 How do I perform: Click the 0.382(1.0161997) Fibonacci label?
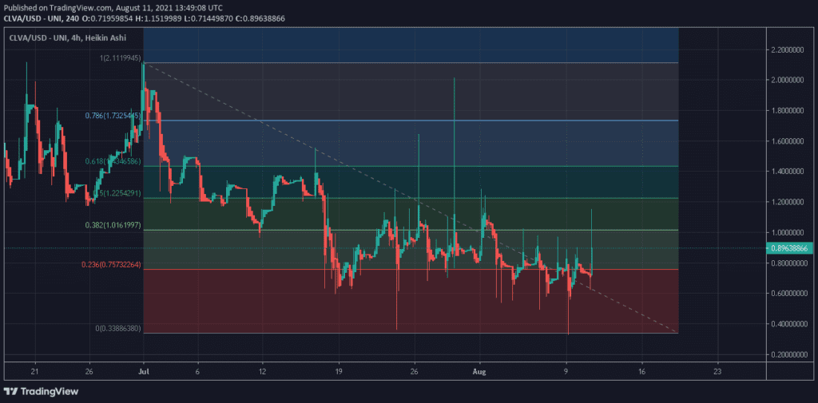click(113, 225)
